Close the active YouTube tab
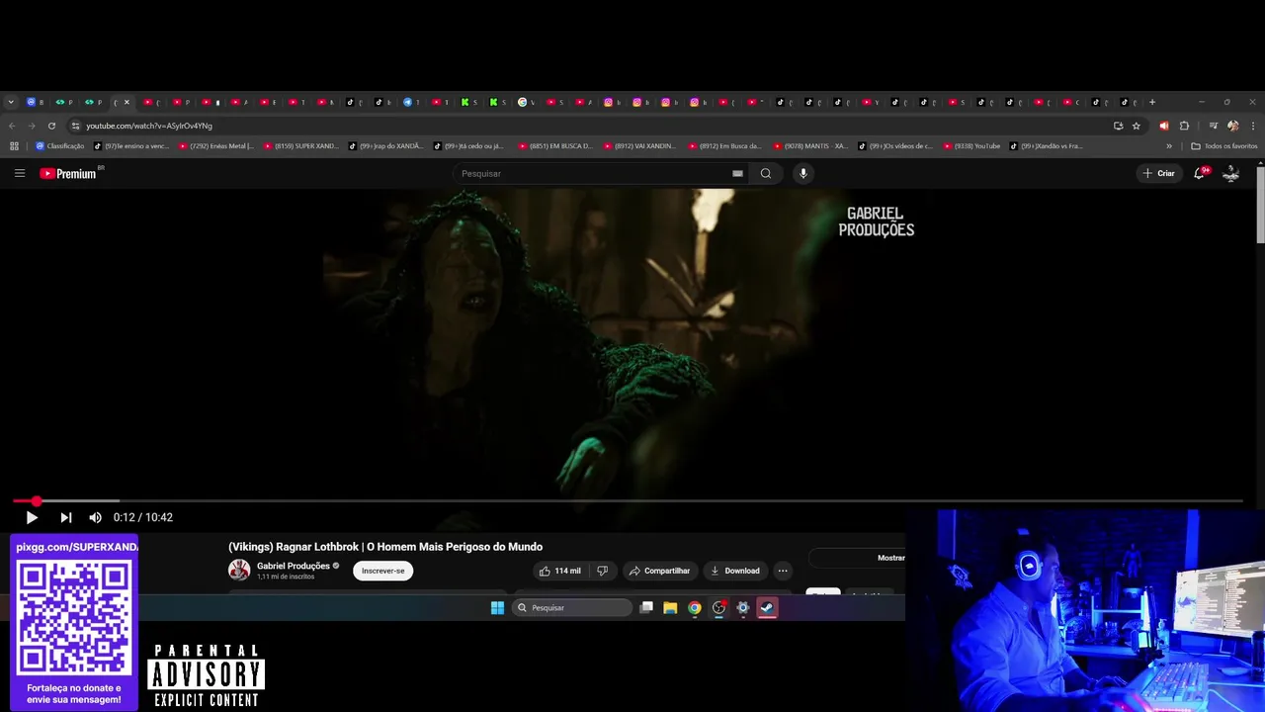The width and height of the screenshot is (1265, 712). point(126,102)
